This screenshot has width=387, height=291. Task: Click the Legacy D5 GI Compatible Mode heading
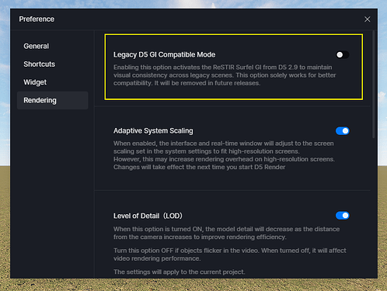[x=164, y=55]
